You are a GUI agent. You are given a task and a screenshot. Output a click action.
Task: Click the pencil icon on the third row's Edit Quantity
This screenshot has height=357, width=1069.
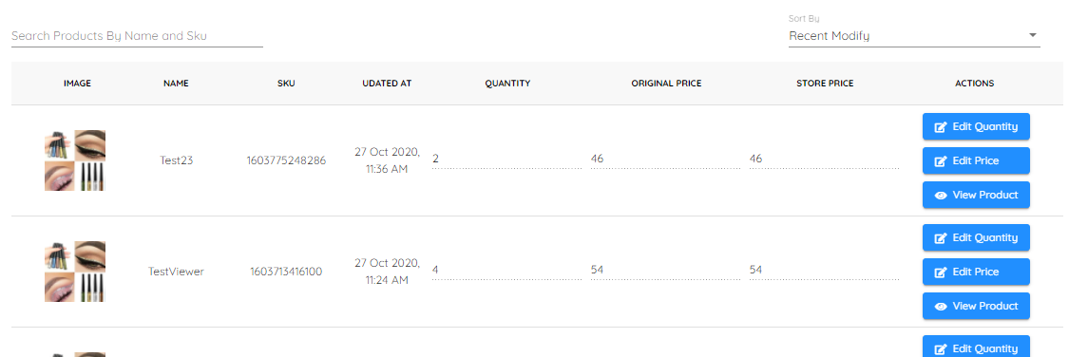click(940, 348)
